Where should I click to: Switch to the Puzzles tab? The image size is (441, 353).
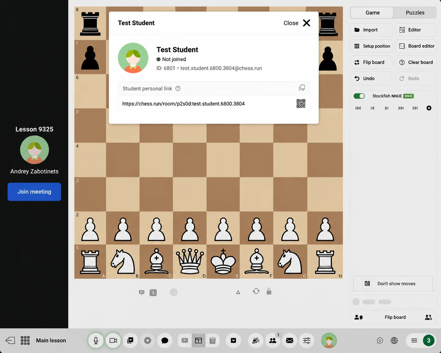point(415,13)
